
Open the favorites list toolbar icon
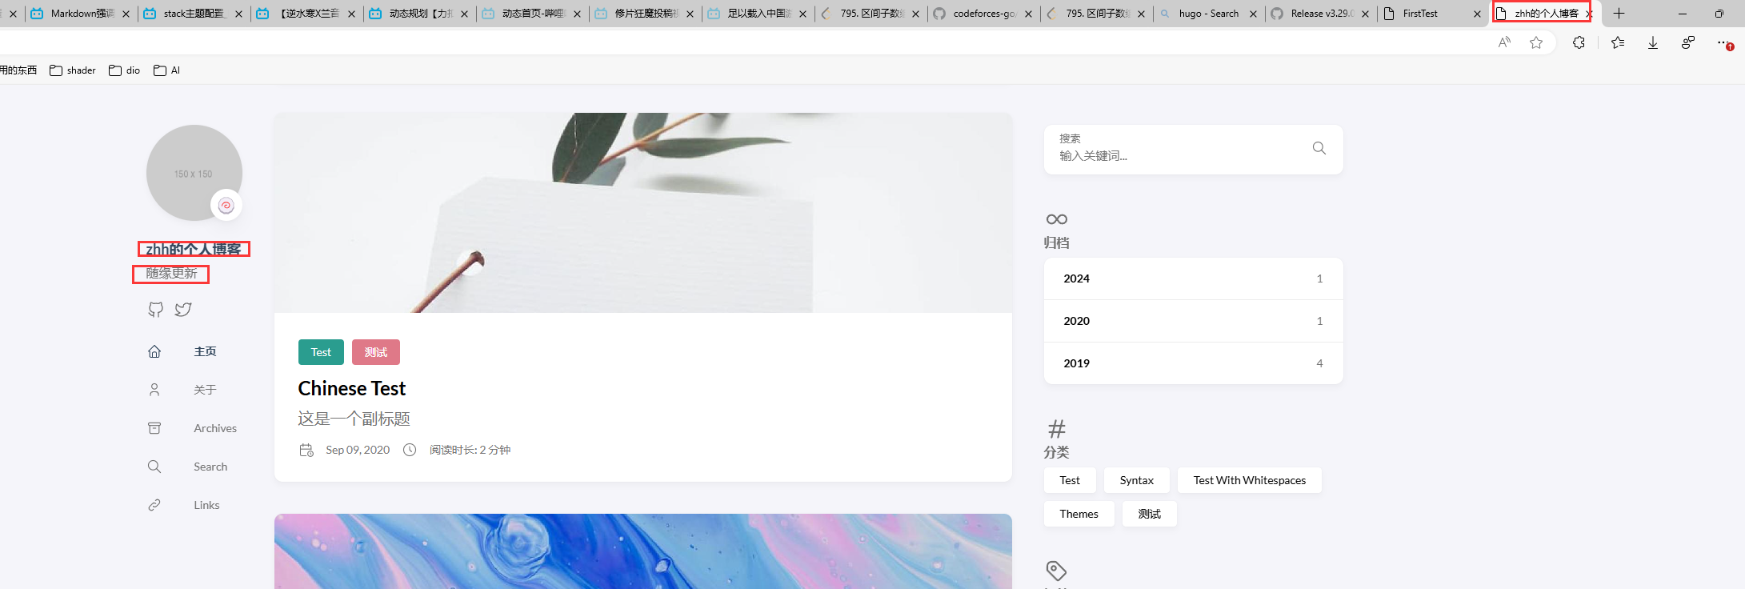coord(1618,42)
